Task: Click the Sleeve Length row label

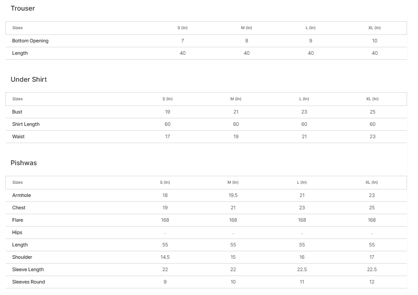Action: pos(28,269)
